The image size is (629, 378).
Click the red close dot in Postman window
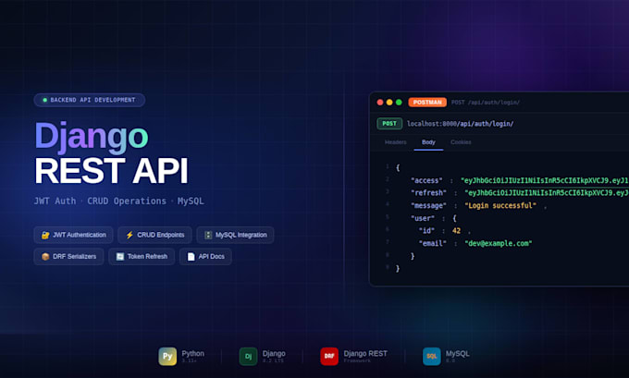(380, 103)
